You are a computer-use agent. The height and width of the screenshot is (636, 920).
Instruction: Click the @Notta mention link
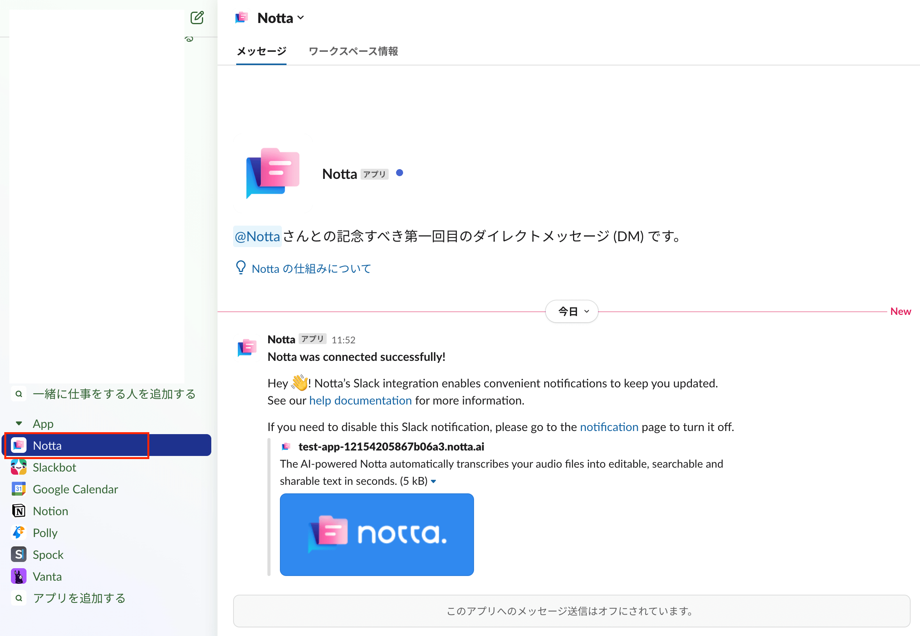click(258, 236)
